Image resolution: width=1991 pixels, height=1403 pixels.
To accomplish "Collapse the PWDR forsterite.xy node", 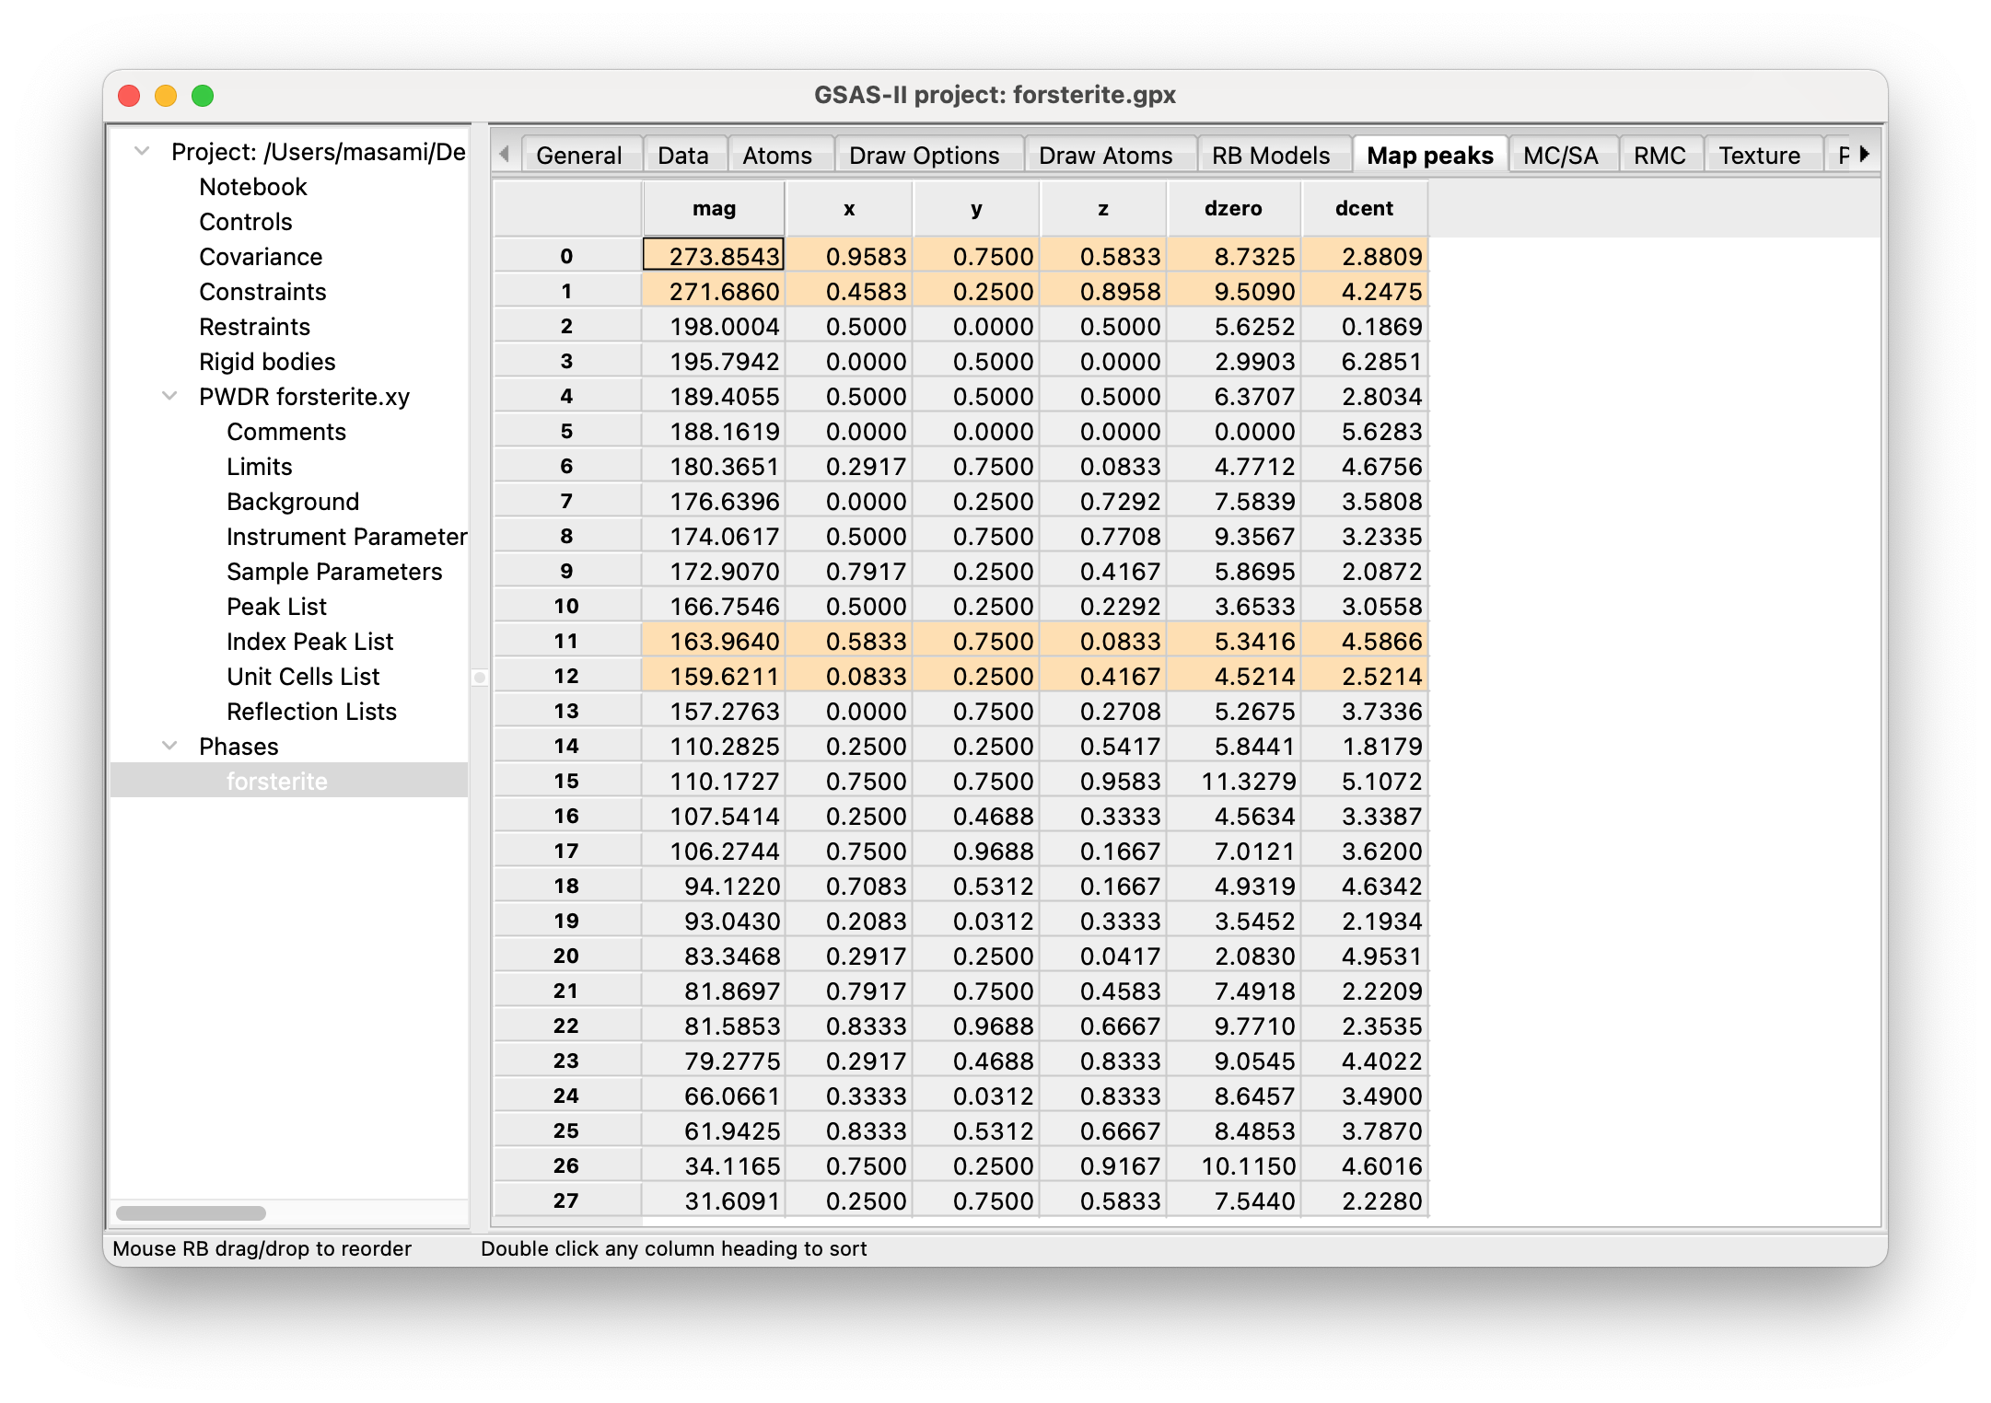I will (169, 396).
